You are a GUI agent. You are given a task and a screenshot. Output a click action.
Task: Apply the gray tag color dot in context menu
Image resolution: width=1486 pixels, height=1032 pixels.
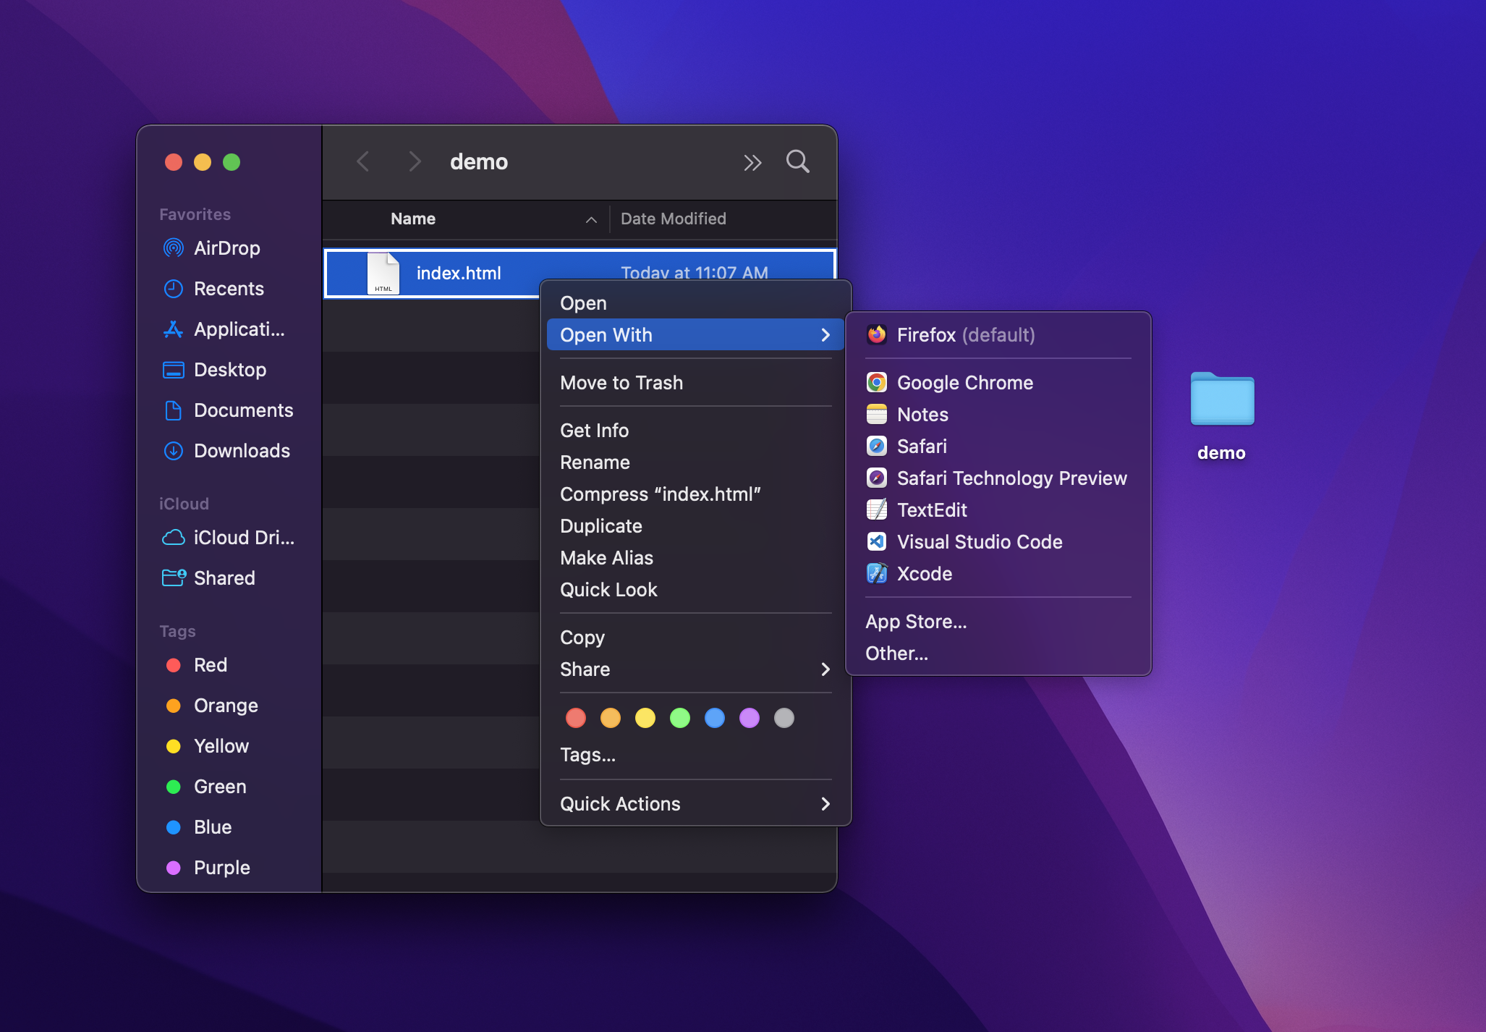pyautogui.click(x=784, y=718)
